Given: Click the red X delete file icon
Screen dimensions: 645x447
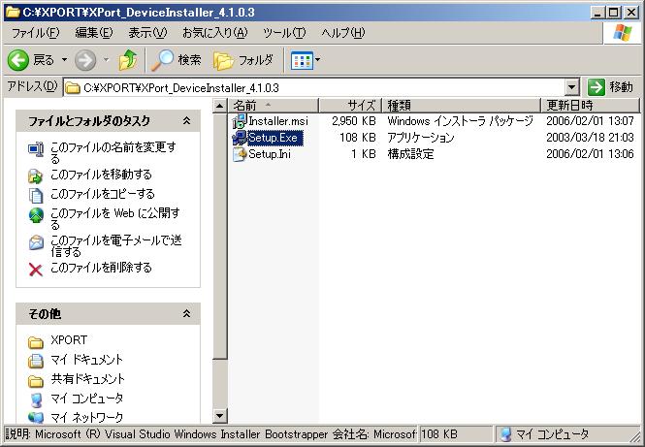Looking at the screenshot, I should click(36, 270).
